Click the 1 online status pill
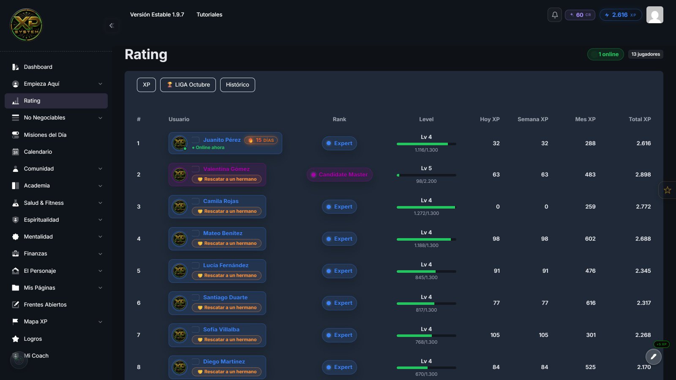The width and height of the screenshot is (676, 380). [605, 54]
